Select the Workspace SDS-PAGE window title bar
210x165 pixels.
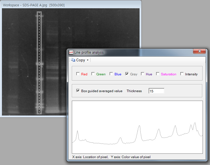click(x=69, y=5)
